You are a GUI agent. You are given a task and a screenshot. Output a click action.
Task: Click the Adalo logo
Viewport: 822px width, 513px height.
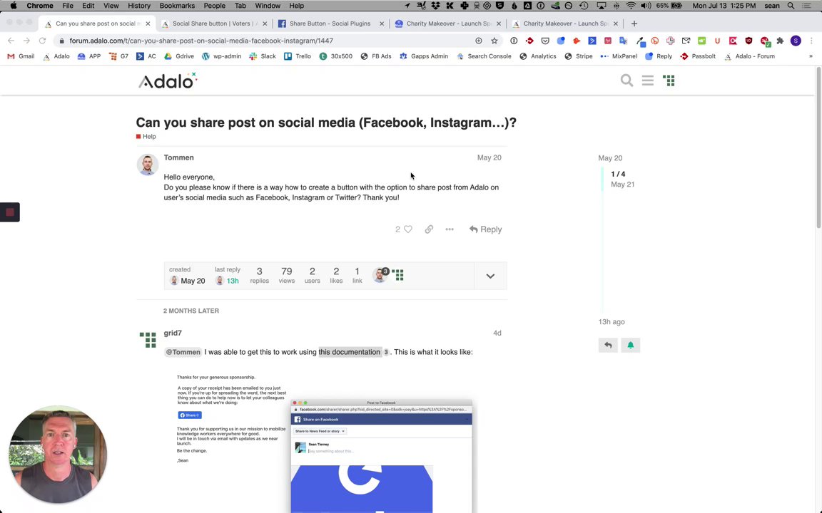[x=167, y=81]
